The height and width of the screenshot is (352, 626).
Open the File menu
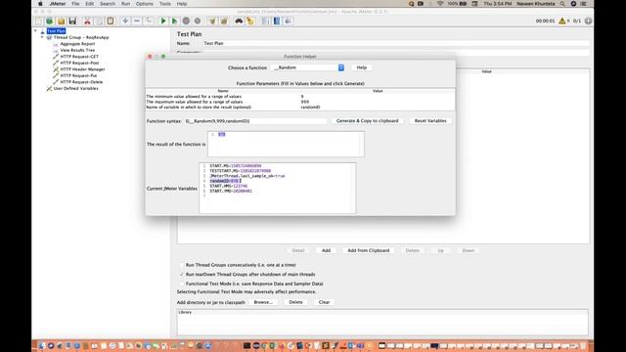click(x=75, y=4)
